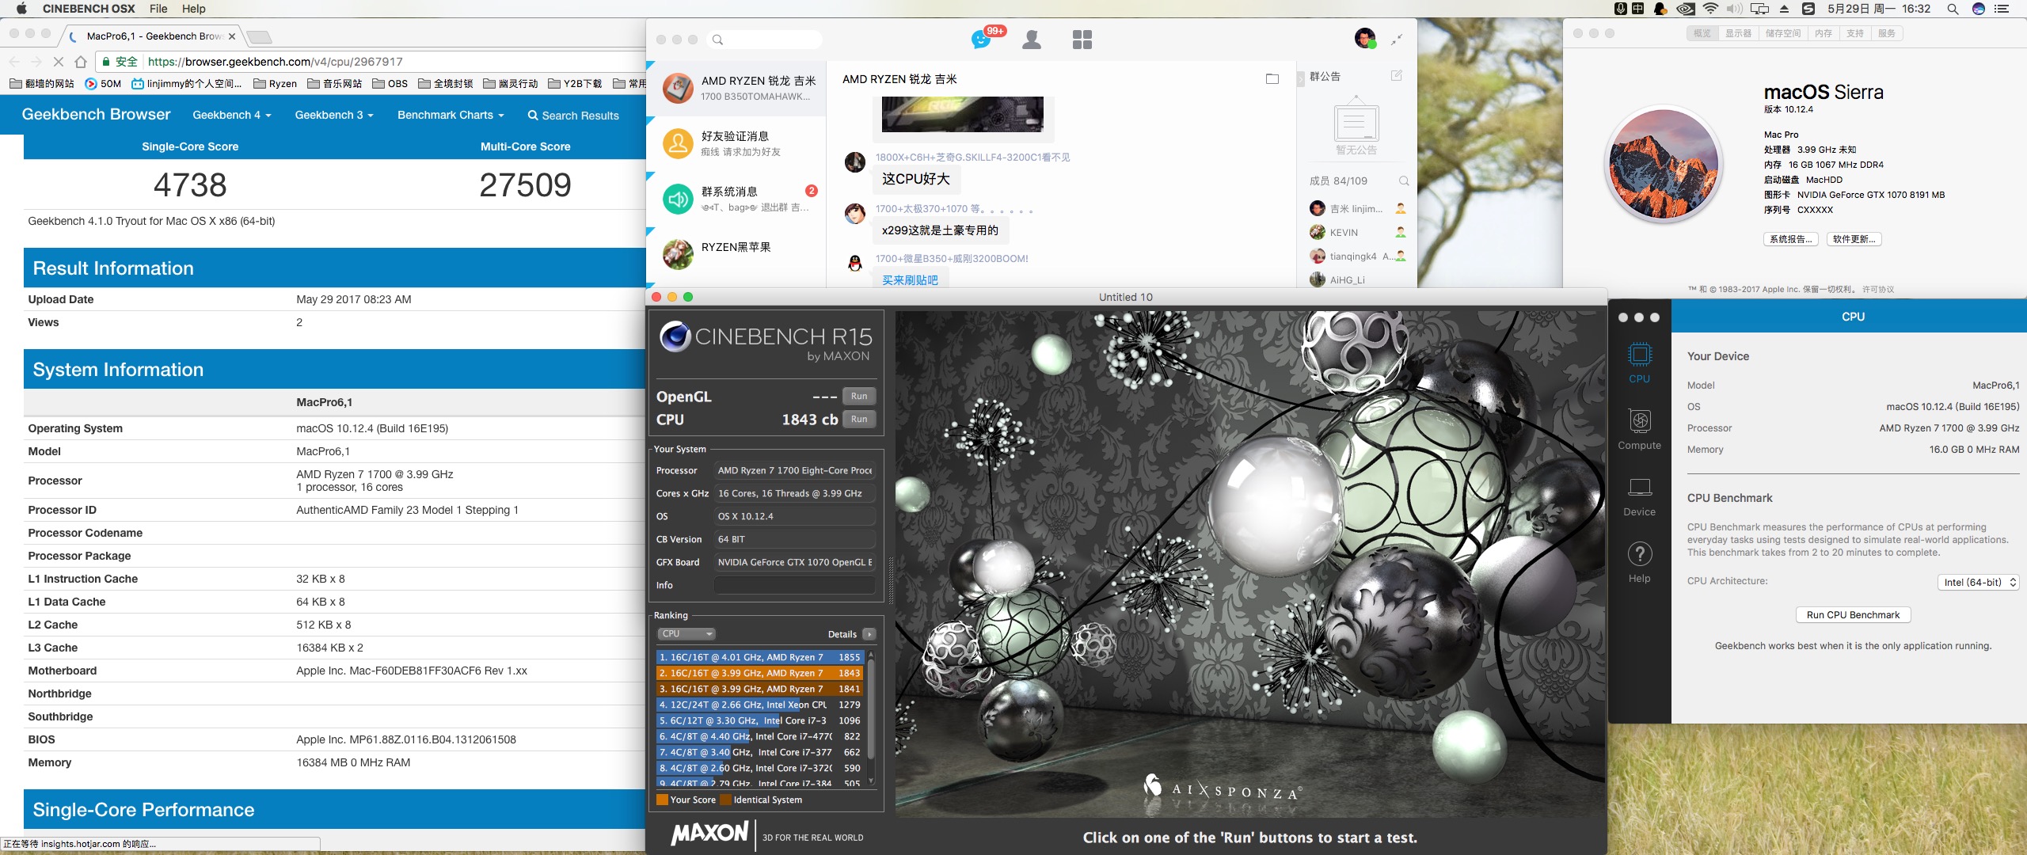Switch to the 显示器 tab in About This Mac

pos(1738,33)
